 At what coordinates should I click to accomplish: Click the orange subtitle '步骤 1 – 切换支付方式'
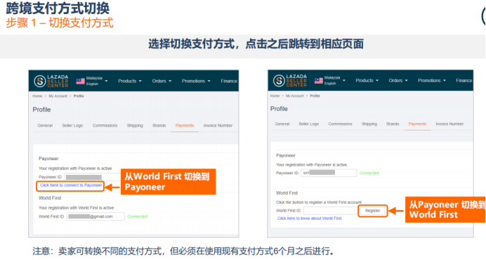tap(60, 22)
